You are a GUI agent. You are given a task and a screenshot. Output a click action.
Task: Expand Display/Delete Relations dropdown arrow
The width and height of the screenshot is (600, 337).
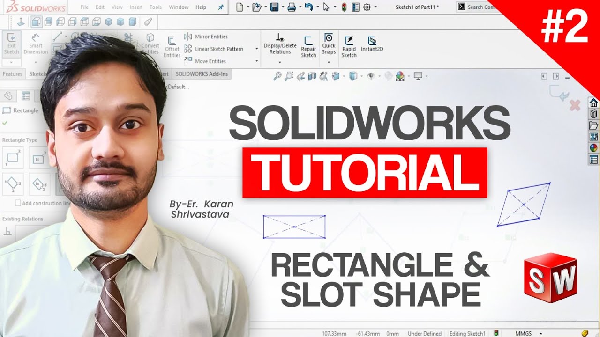click(x=280, y=62)
